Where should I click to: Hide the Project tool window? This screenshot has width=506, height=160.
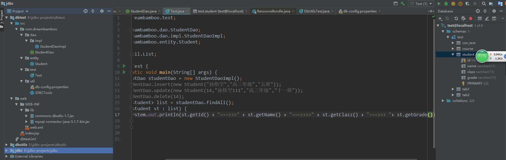tap(109, 11)
